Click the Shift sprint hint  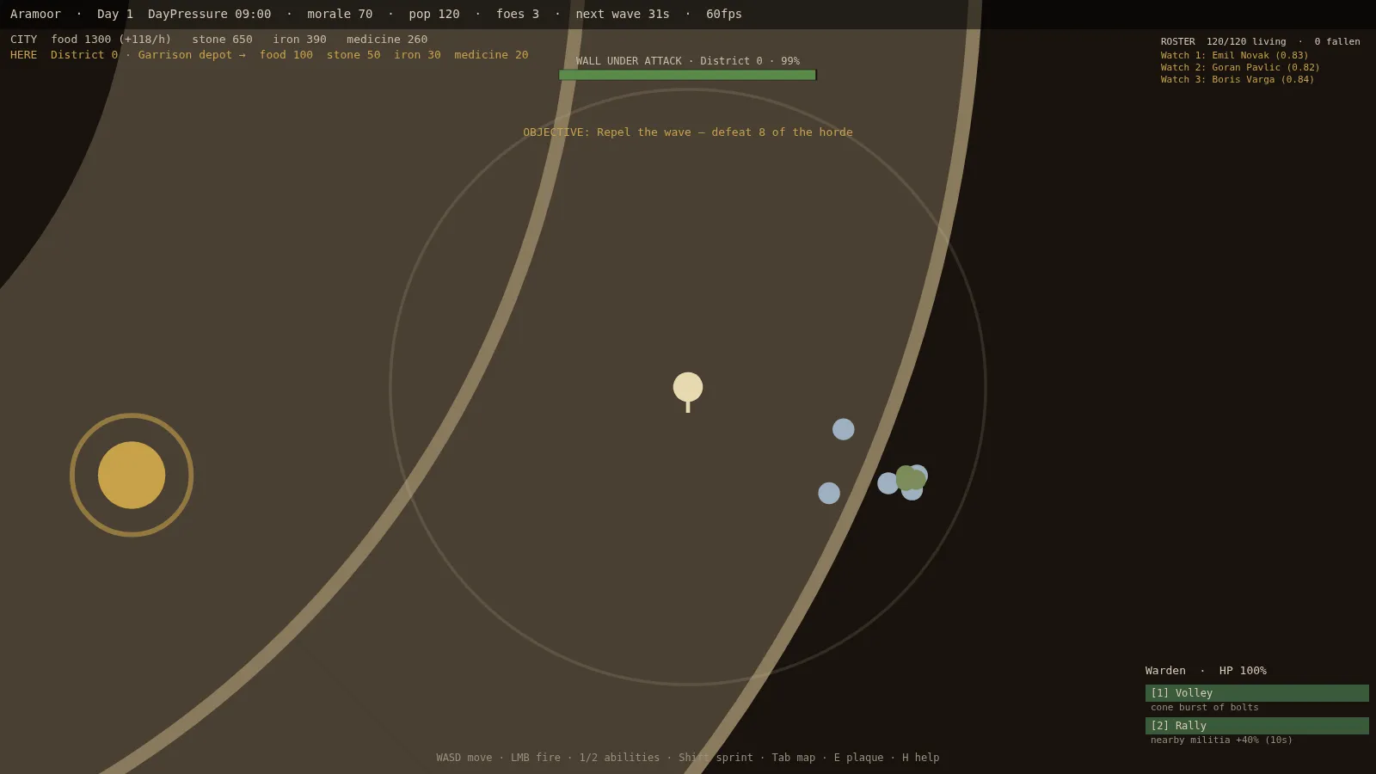point(716,758)
